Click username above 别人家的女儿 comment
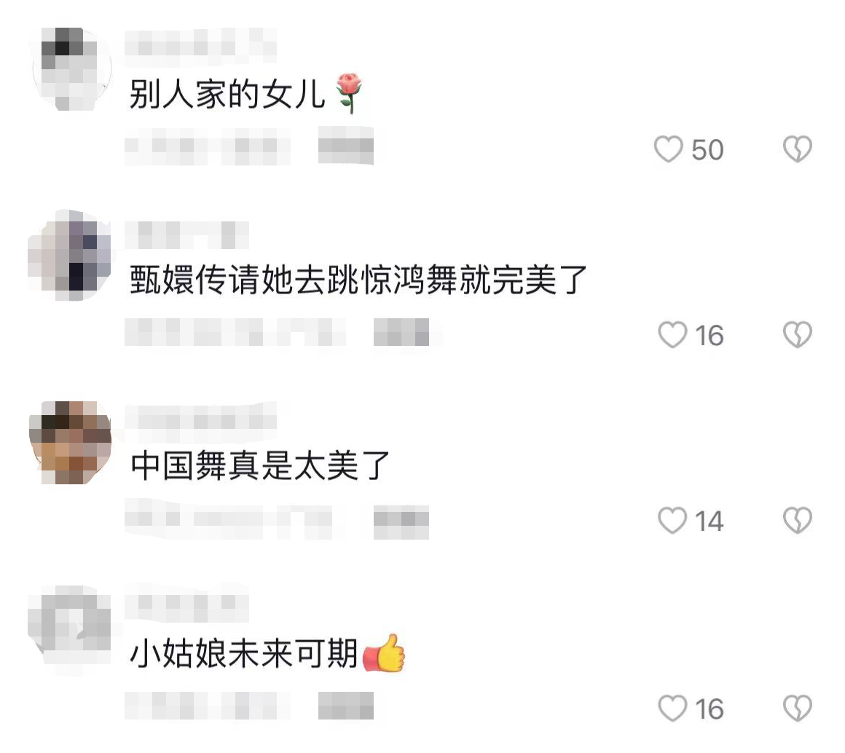The image size is (845, 753). coord(200,42)
